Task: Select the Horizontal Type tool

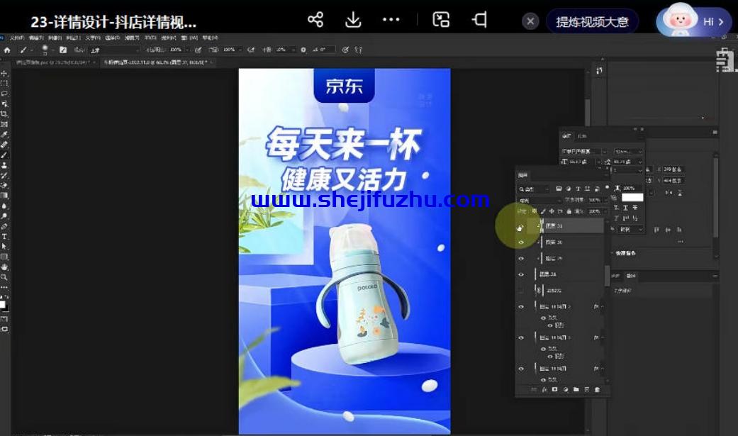Action: 4,236
